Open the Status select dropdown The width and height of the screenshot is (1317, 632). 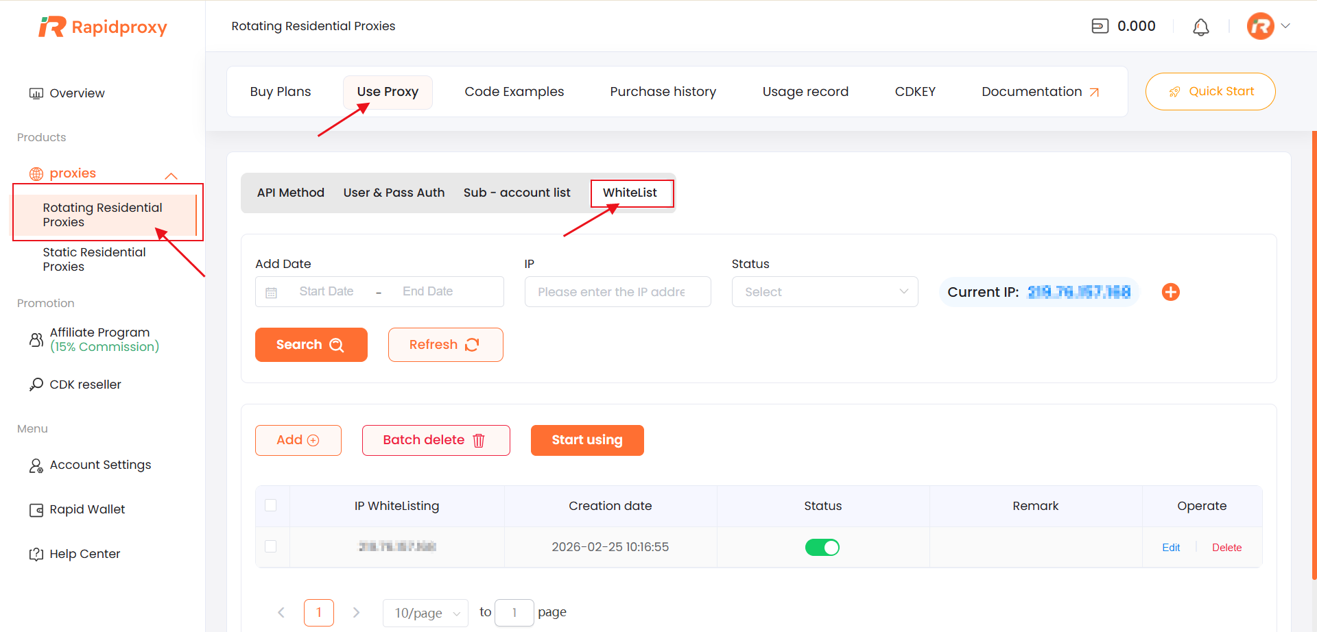pos(824,292)
